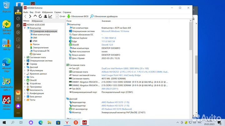The image size is (225, 126).
Task: Open Intel Cougar Point H61 chipset link
Action: [x=121, y=75]
